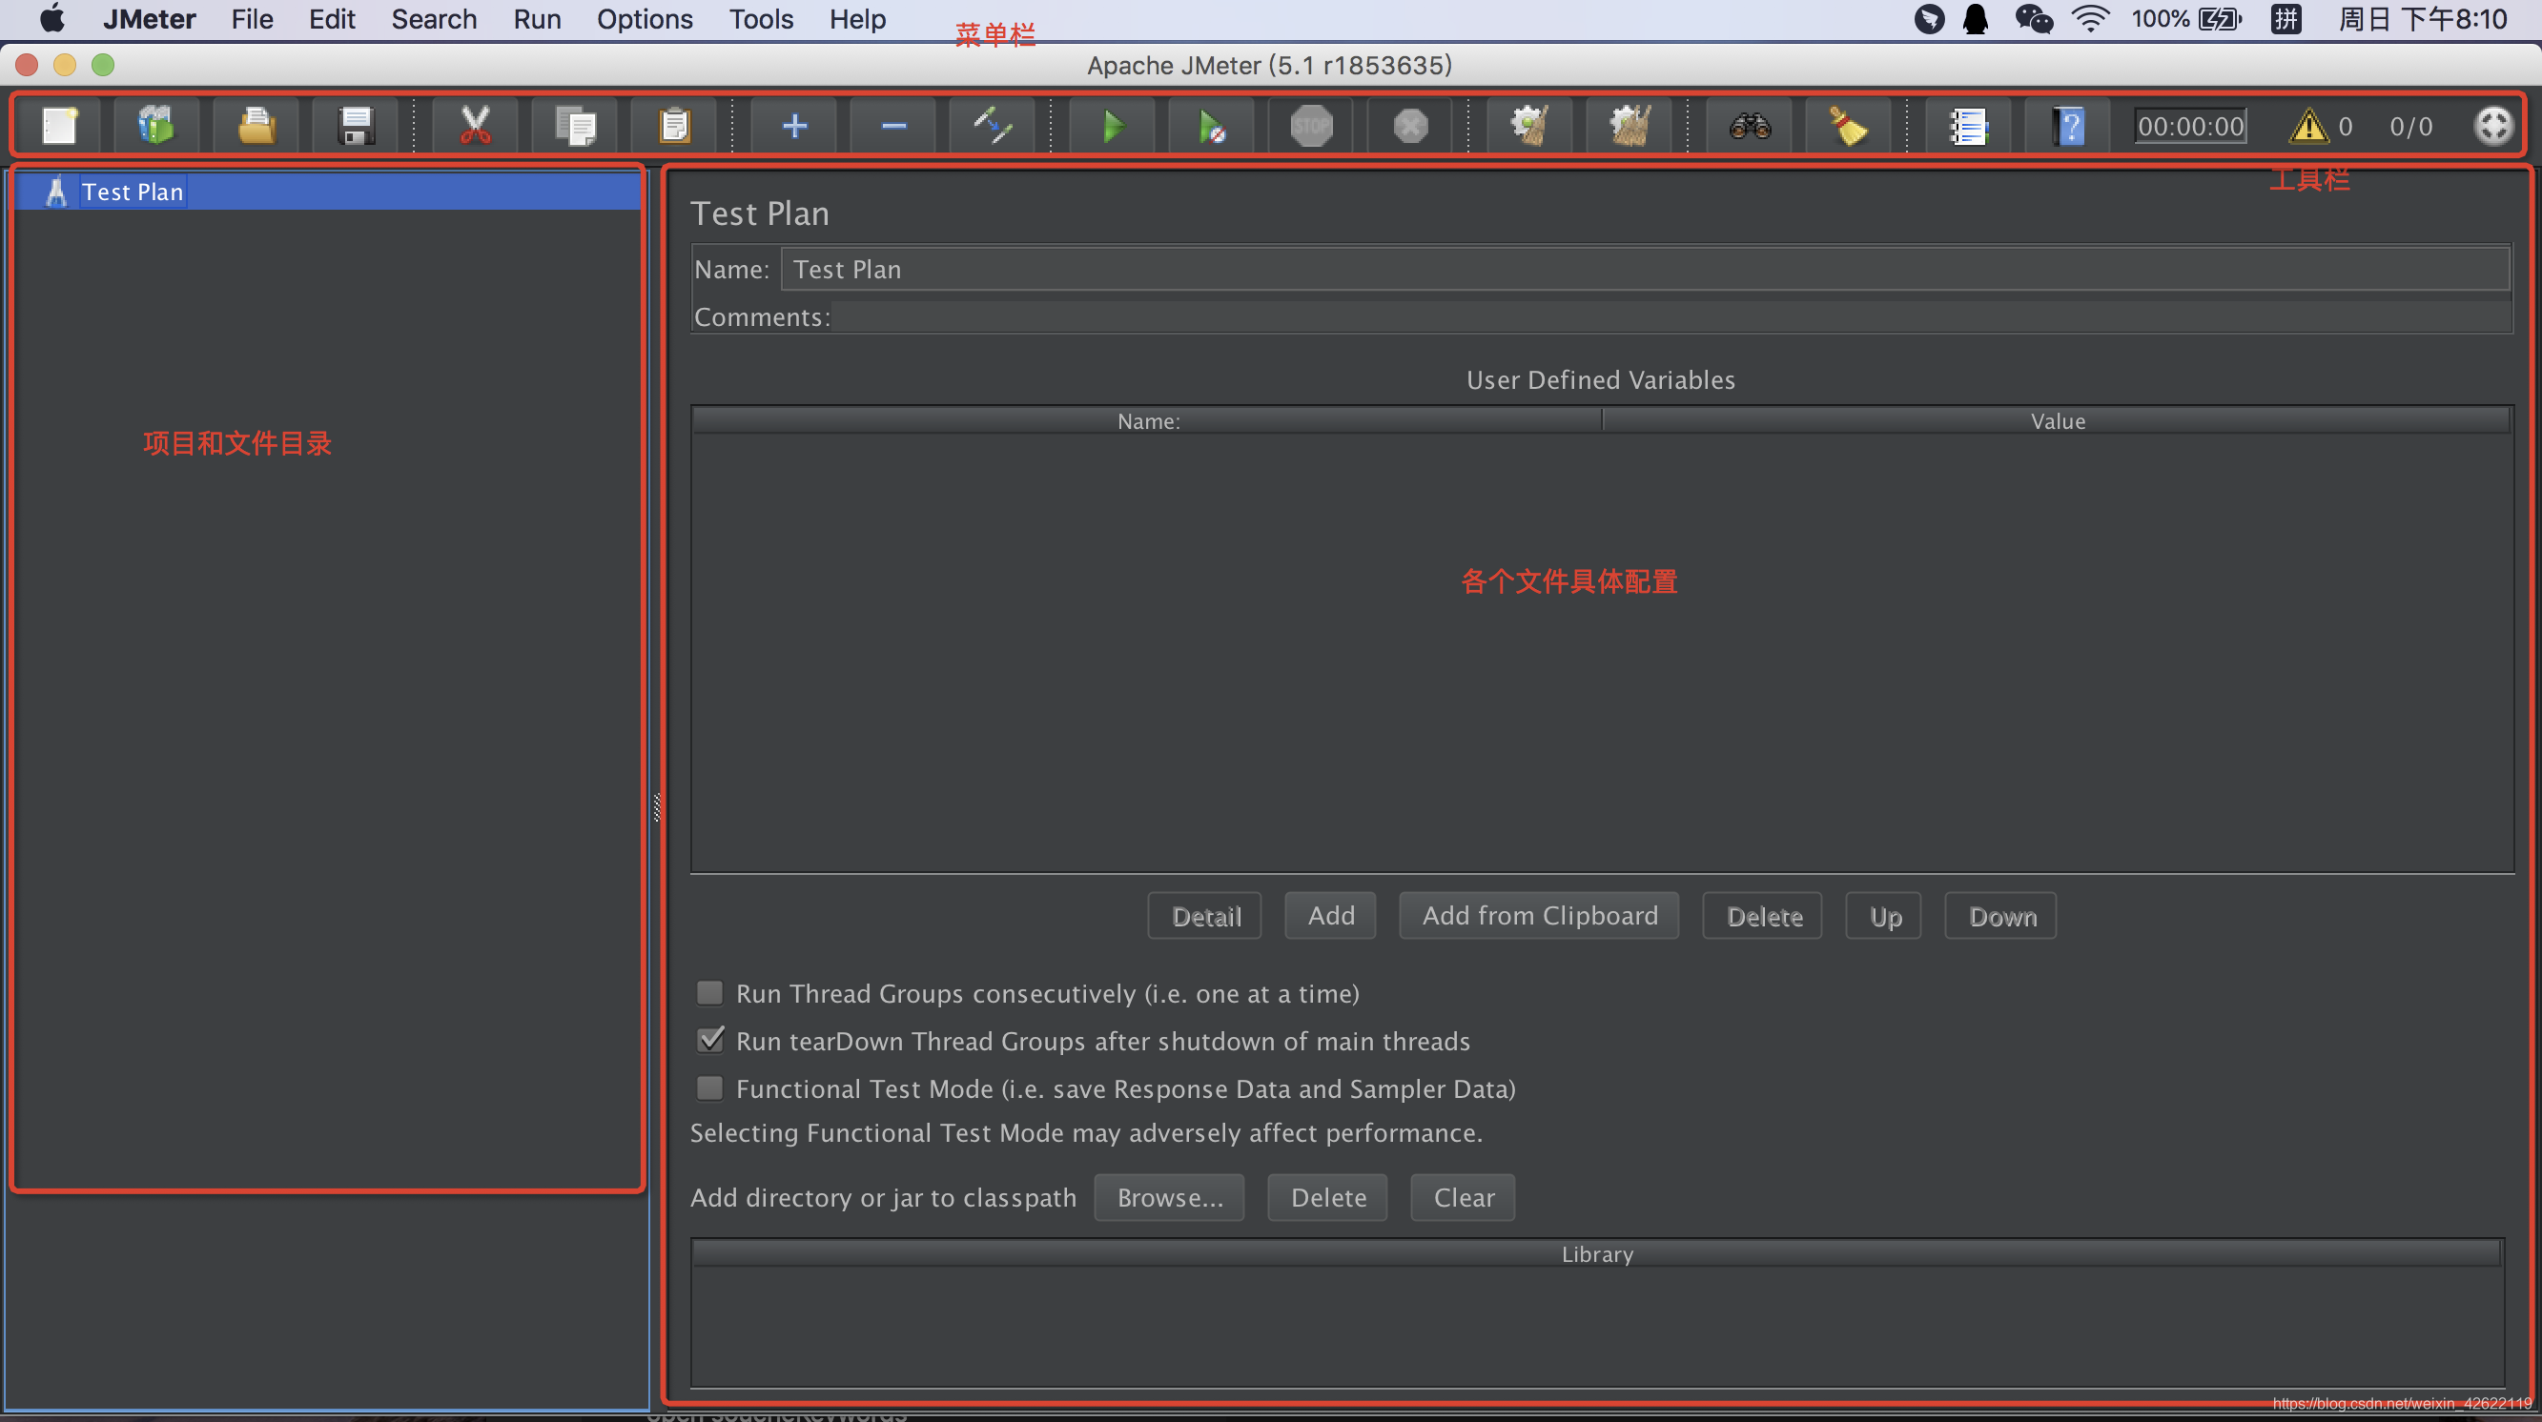Toggle Run tearDown Thread Groups checkbox

pyautogui.click(x=709, y=1040)
